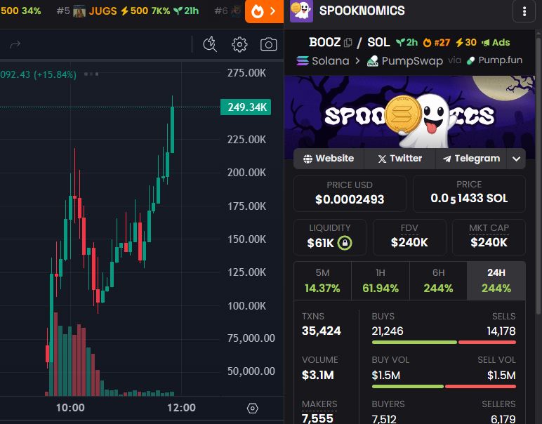Click the 249.34K current price label
The height and width of the screenshot is (424, 542).
point(246,107)
